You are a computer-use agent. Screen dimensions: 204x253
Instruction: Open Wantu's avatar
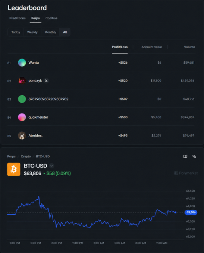point(22,63)
